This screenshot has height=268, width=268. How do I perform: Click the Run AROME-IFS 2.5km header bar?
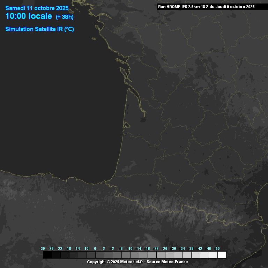206,7
